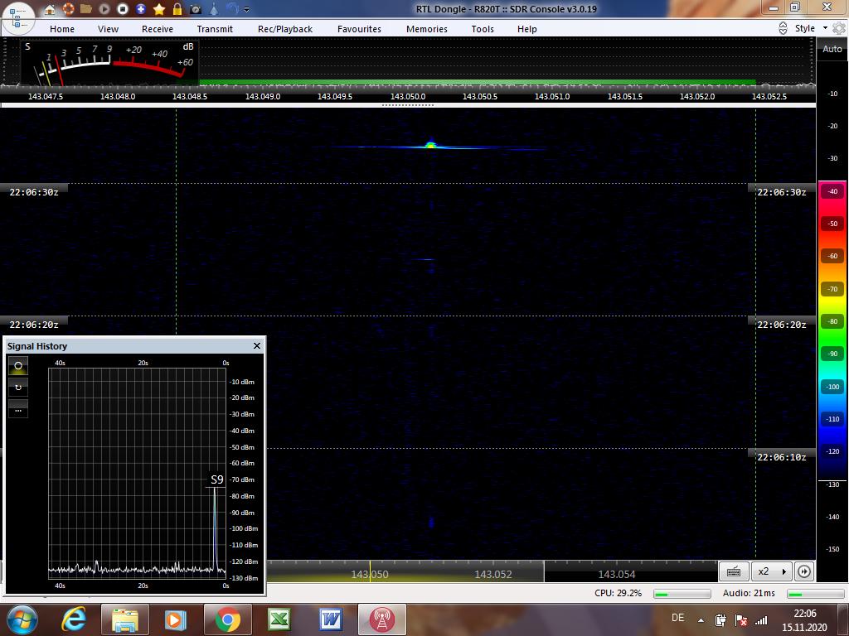This screenshot has width=849, height=636.
Task: Click the home icon in quick access toolbar
Action: [x=50, y=9]
